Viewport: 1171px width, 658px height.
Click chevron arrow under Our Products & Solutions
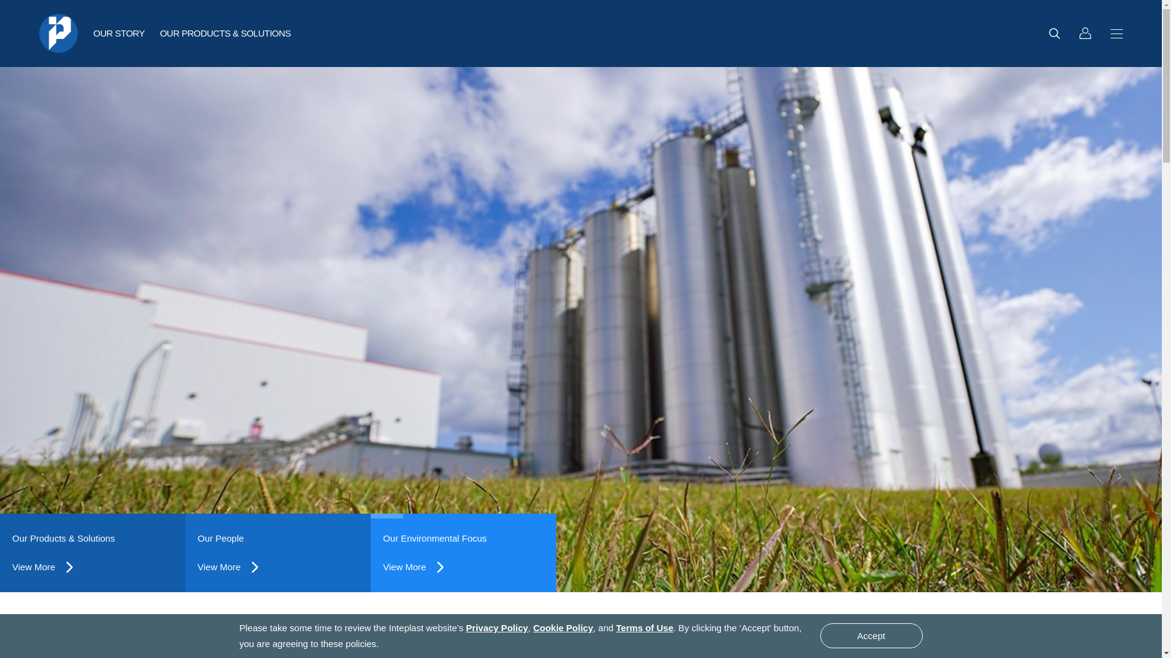(70, 567)
